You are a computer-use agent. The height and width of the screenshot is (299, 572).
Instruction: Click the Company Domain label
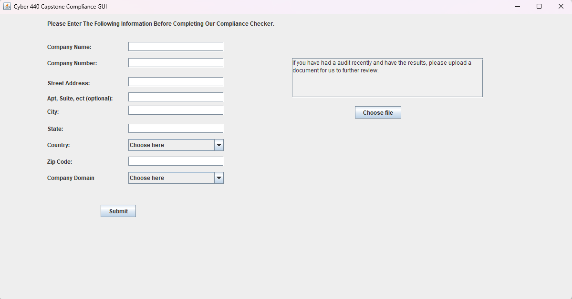(x=71, y=178)
